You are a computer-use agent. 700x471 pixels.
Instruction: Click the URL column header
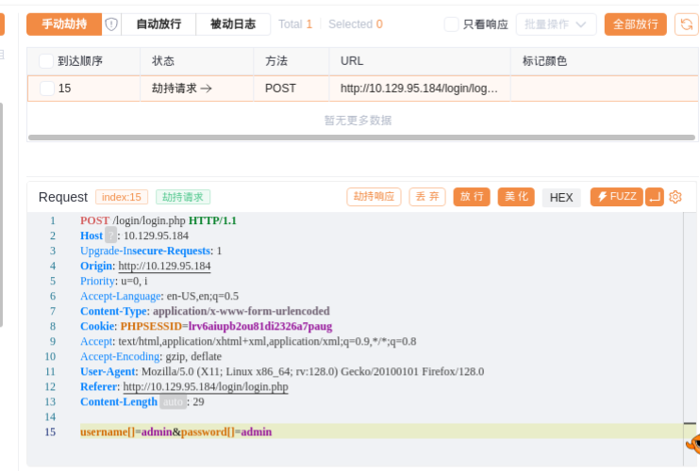coord(420,61)
